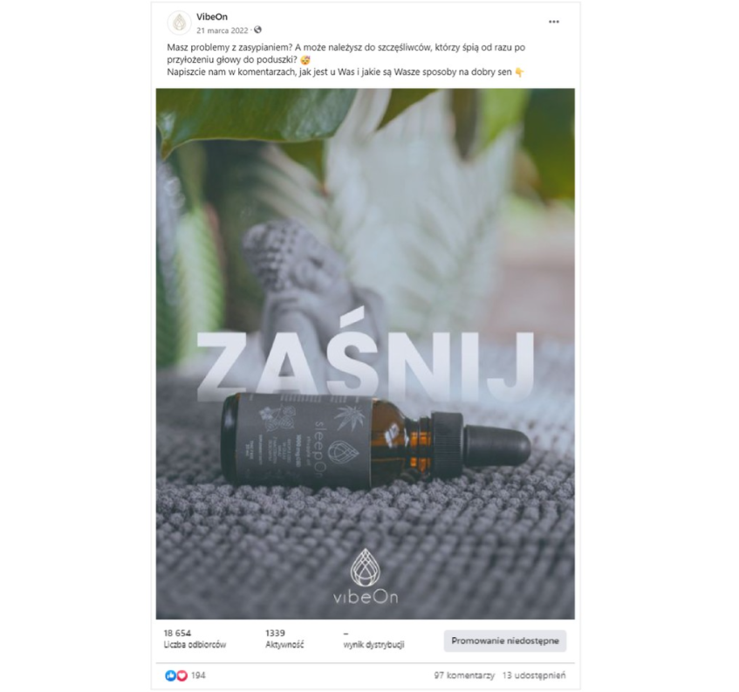The height and width of the screenshot is (692, 739).
Task: Open the 13 udostępnień shares list
Action: [534, 675]
